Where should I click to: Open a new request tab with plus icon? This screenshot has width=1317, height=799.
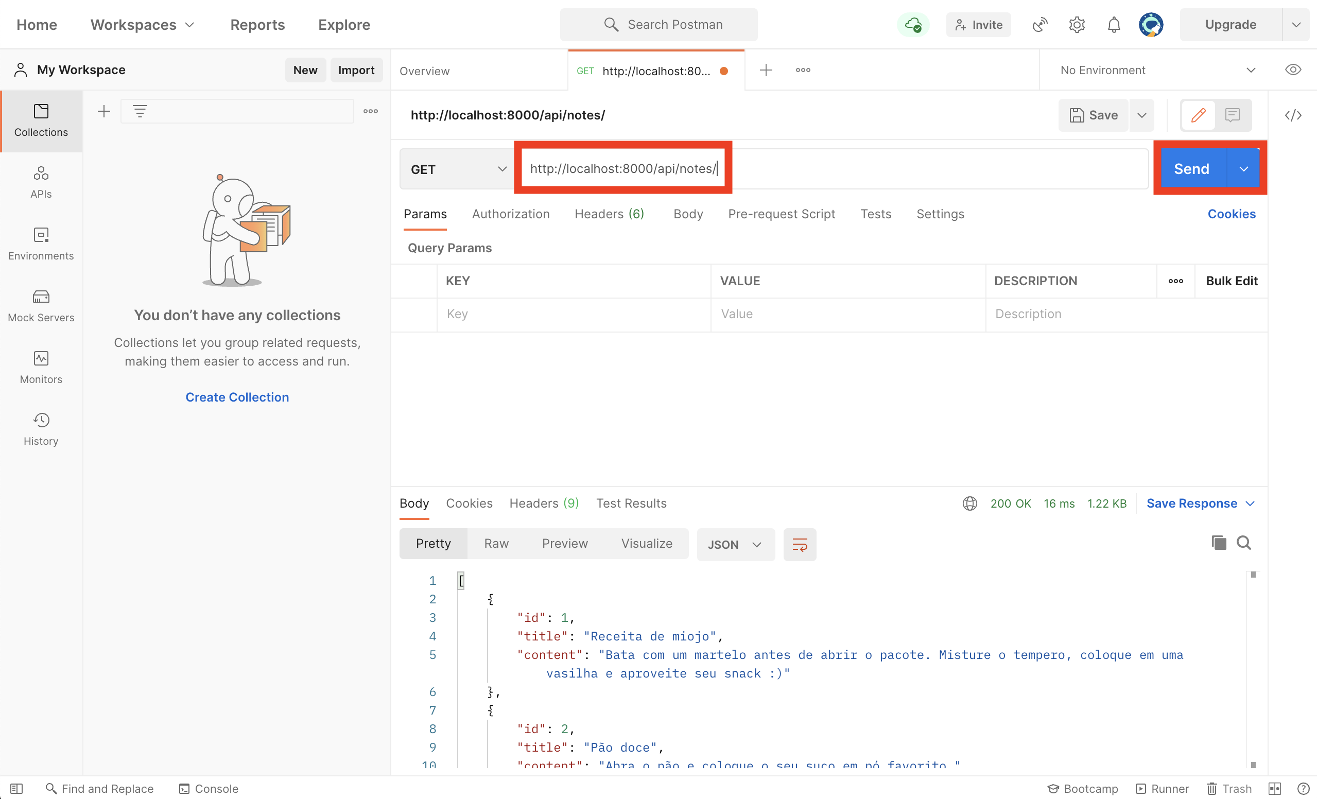click(766, 70)
